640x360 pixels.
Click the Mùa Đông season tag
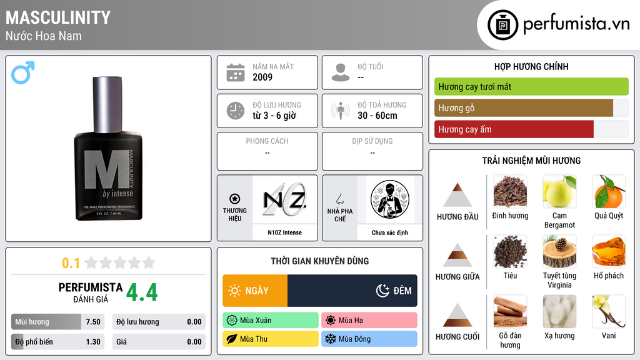click(x=369, y=339)
